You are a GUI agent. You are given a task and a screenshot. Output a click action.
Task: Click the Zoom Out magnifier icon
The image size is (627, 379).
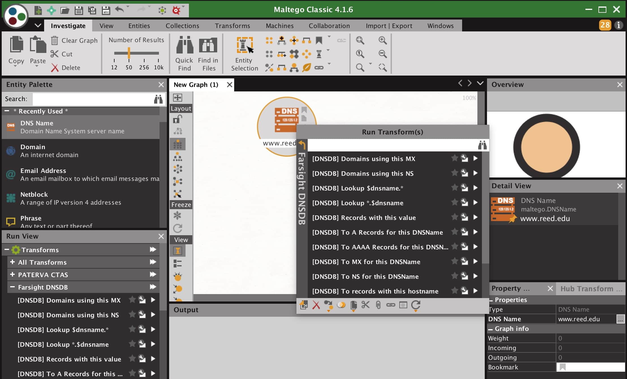382,54
